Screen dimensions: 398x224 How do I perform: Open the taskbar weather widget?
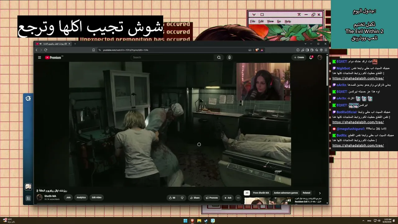coord(9,221)
